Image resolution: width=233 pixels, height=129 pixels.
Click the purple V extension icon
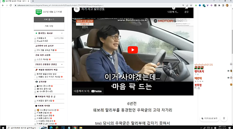208,5
